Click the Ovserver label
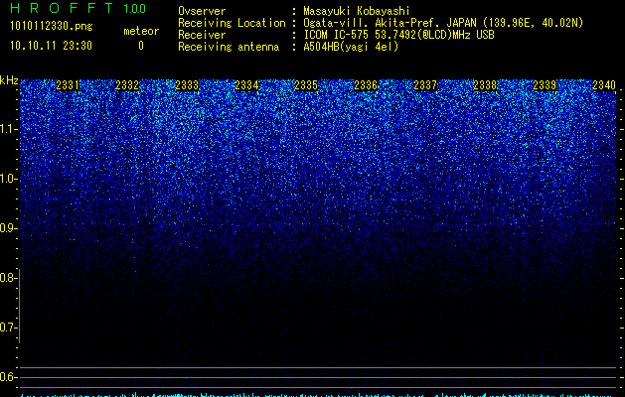The image size is (625, 397). click(202, 11)
